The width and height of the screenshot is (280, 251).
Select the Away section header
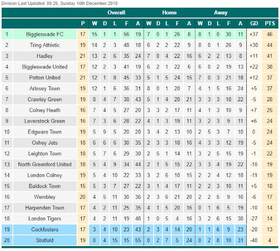pos(220,13)
